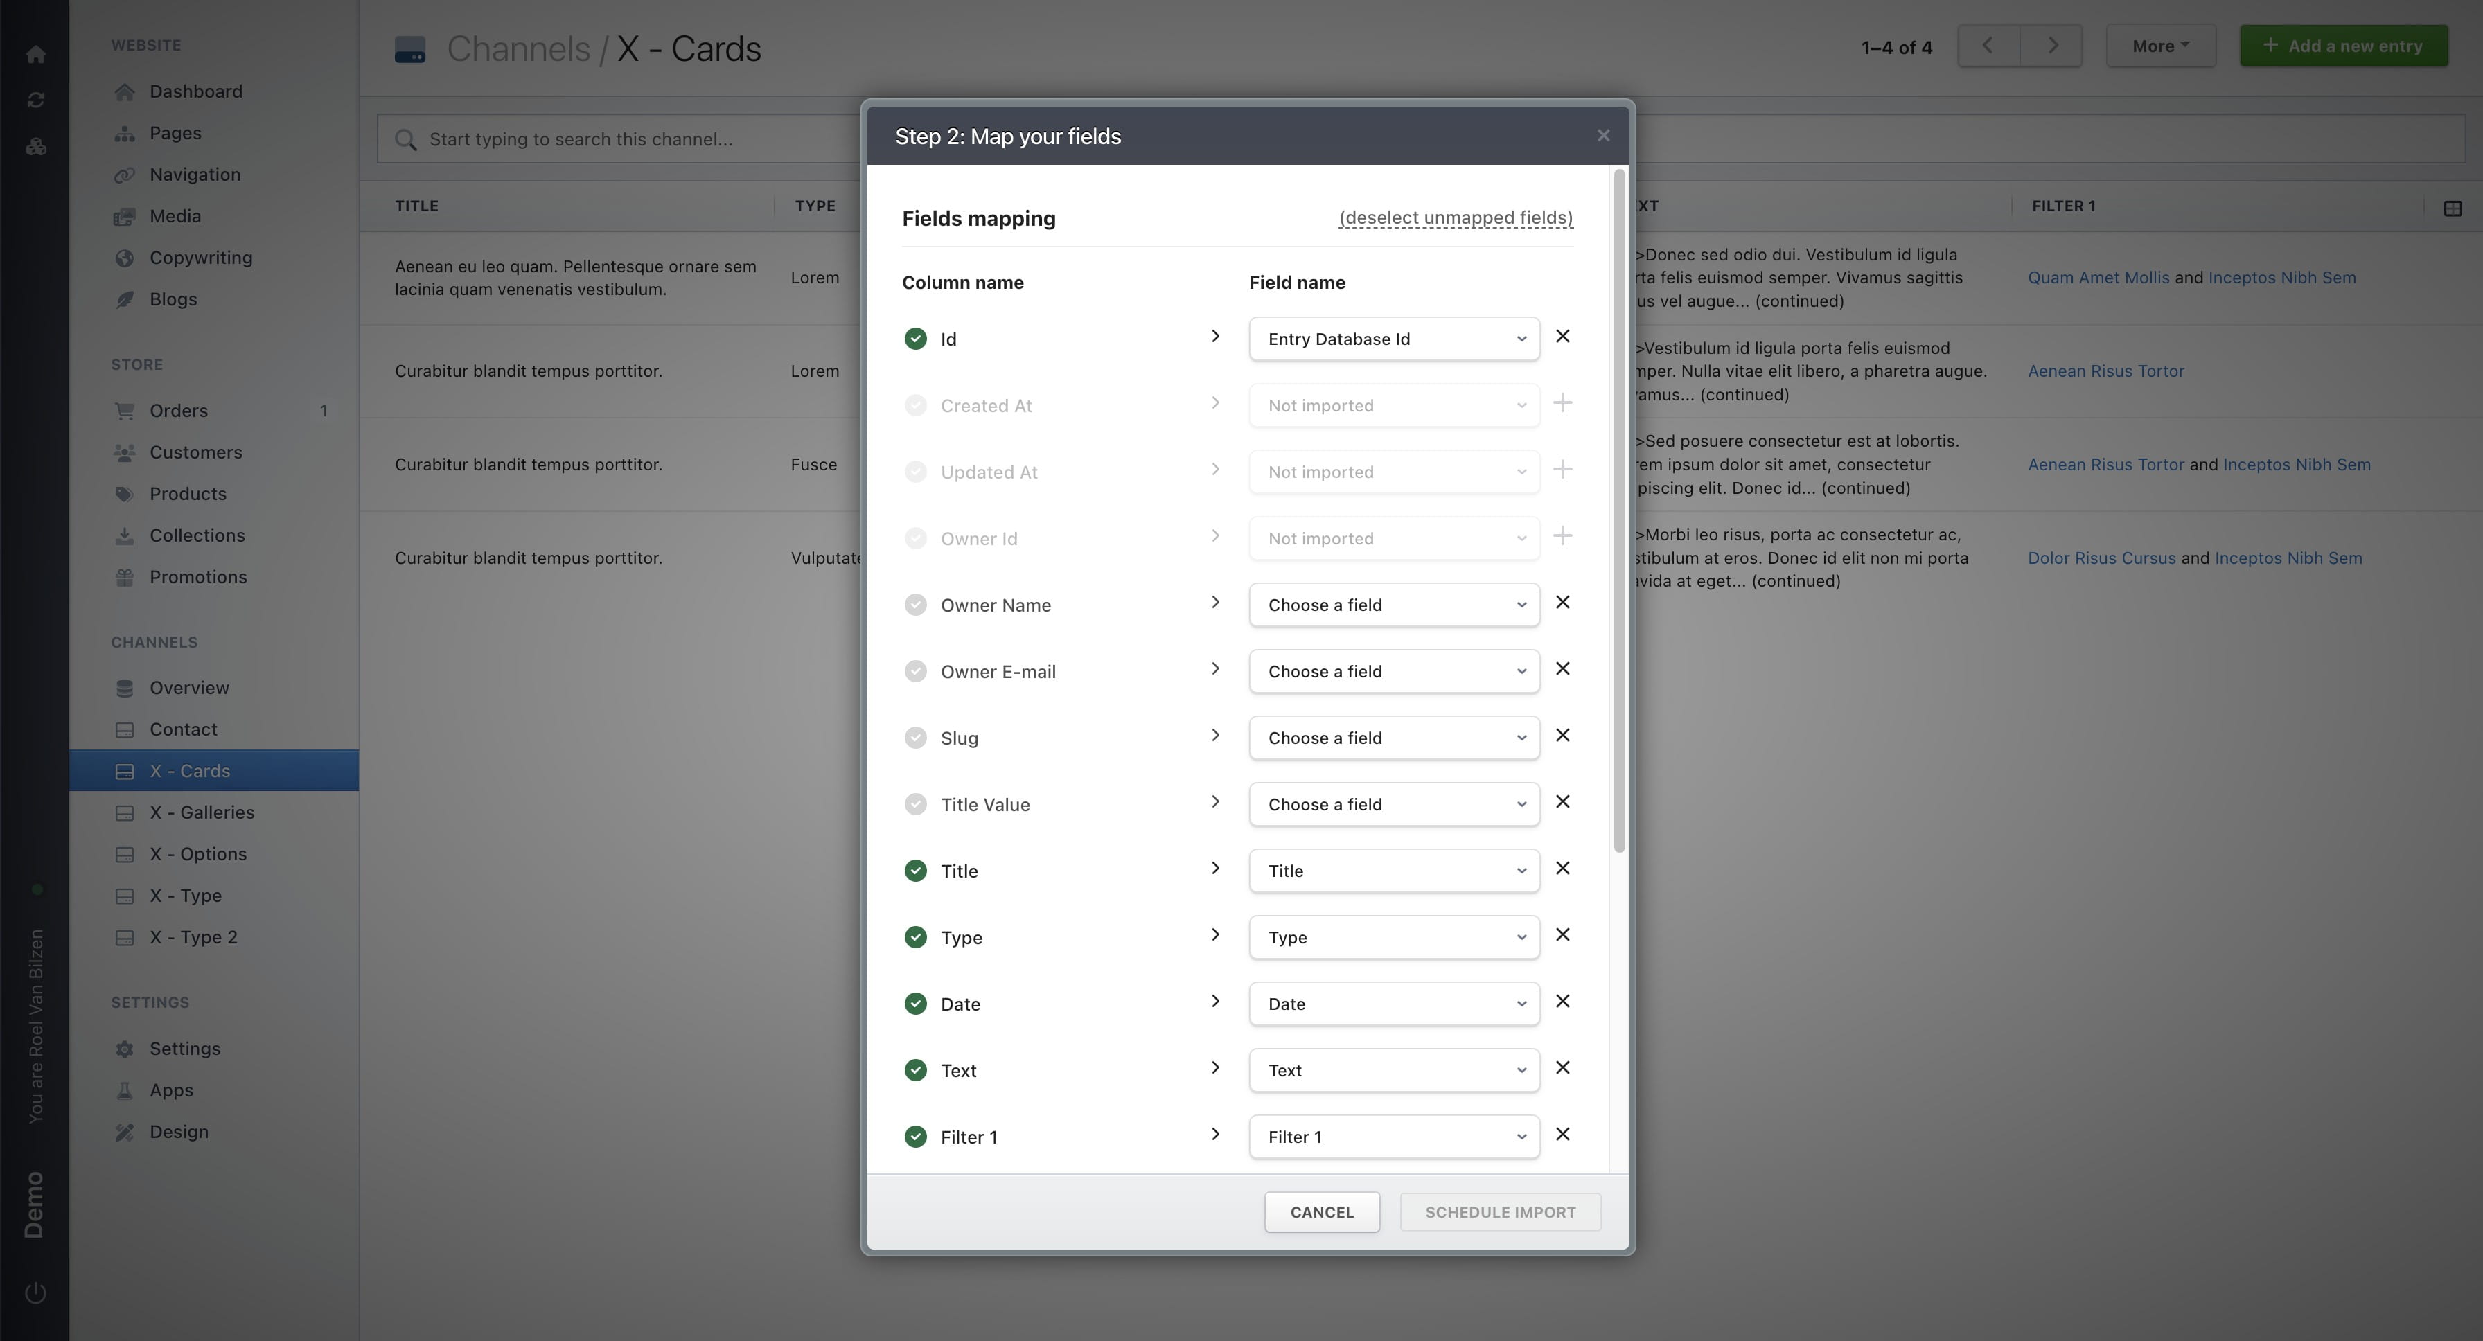Click the Schedule Import button
Viewport: 2483px width, 1341px height.
click(1500, 1212)
